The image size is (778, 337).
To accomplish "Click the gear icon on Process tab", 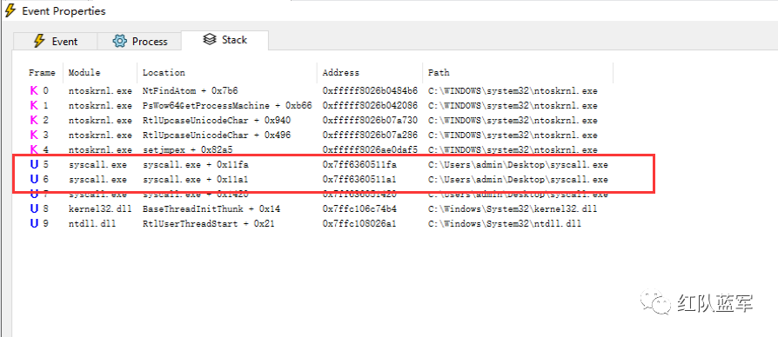I will tap(119, 41).
